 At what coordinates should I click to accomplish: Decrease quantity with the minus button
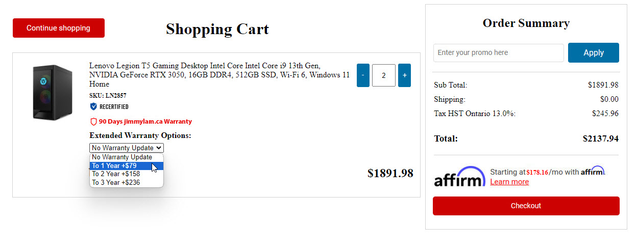363,75
